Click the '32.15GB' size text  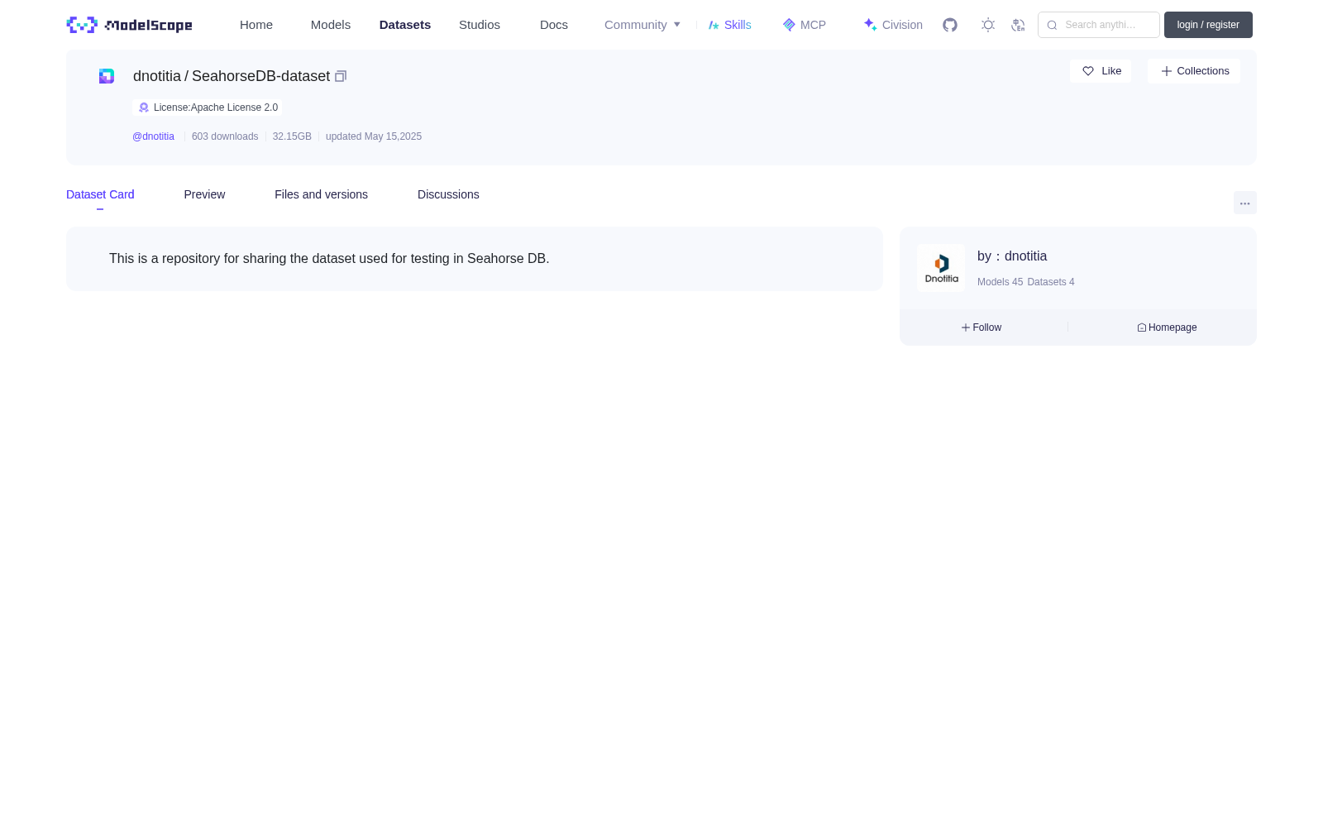point(292,136)
